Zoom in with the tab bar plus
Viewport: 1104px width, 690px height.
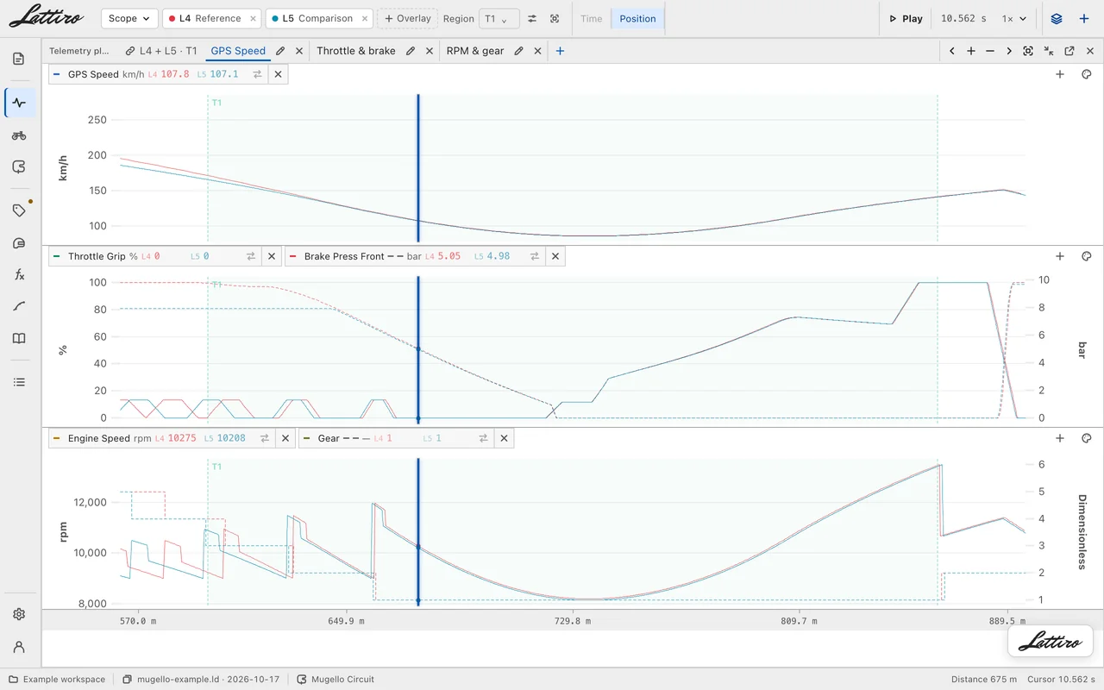(971, 51)
